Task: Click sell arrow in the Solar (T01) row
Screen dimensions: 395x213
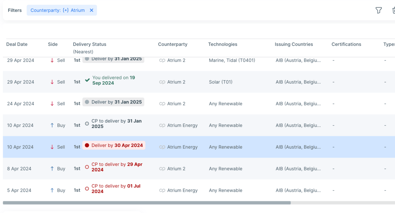Action: coord(52,82)
